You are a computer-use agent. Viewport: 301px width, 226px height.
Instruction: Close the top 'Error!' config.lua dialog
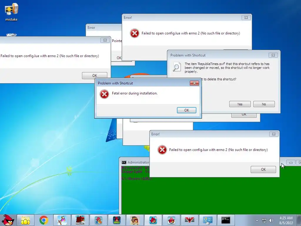pos(246,17)
